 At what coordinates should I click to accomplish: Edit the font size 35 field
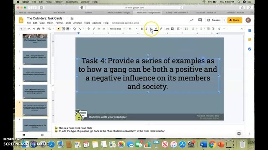pyautogui.click(x=130, y=29)
